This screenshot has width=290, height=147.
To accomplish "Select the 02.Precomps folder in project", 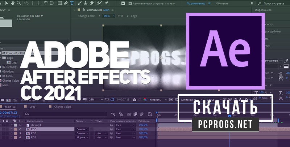I will (x=10, y=67).
